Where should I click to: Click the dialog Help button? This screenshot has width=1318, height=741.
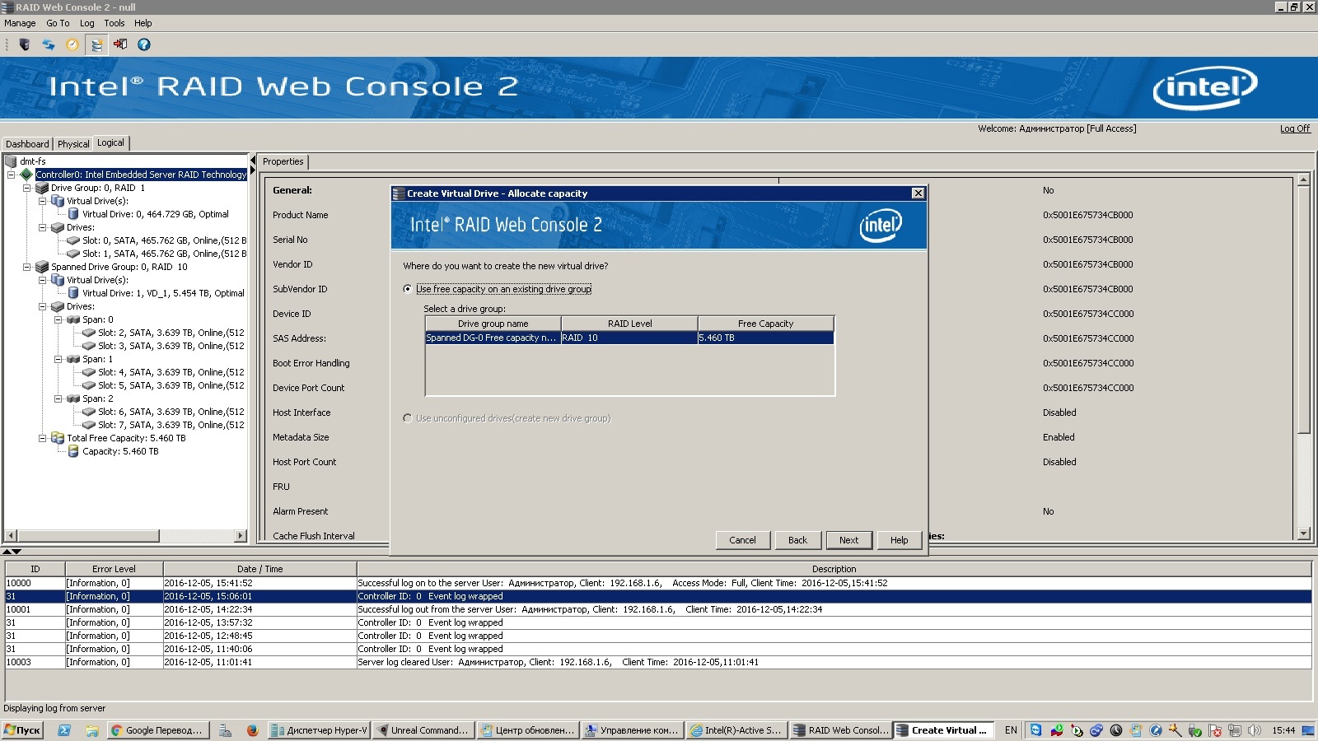point(899,540)
